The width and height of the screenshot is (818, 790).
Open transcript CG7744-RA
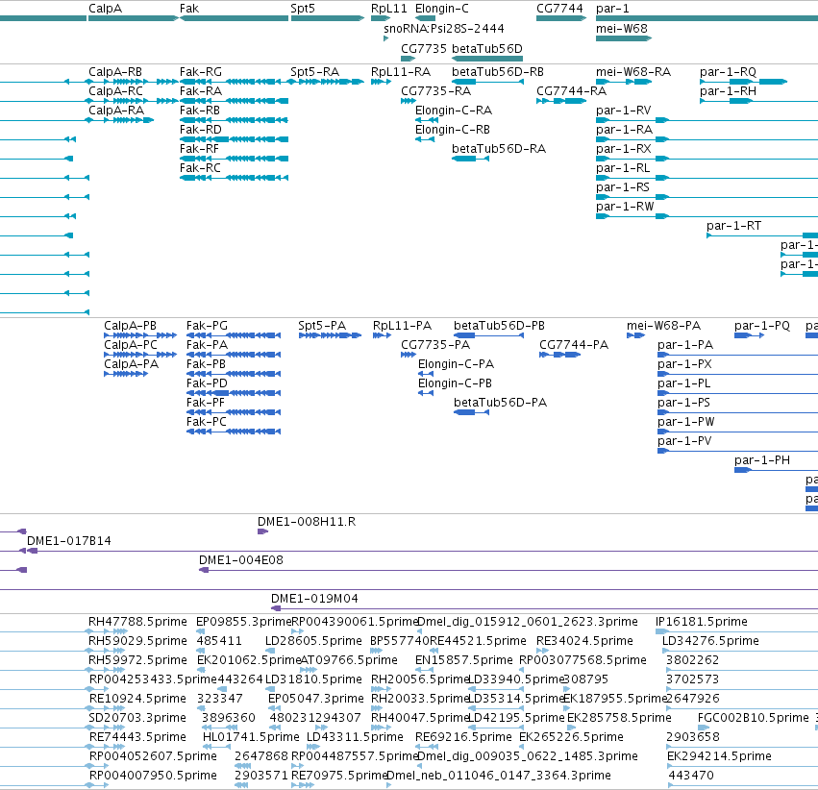point(571,90)
